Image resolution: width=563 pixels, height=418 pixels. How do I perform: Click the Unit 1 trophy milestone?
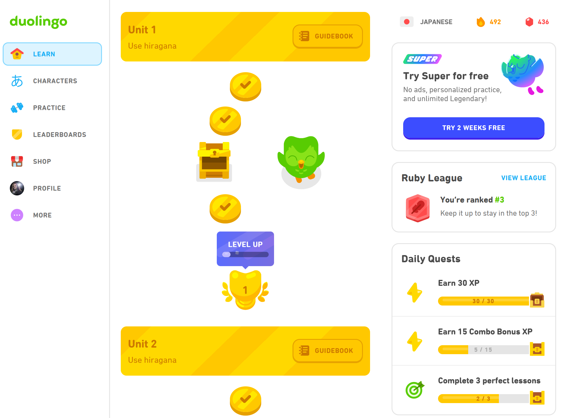(245, 288)
